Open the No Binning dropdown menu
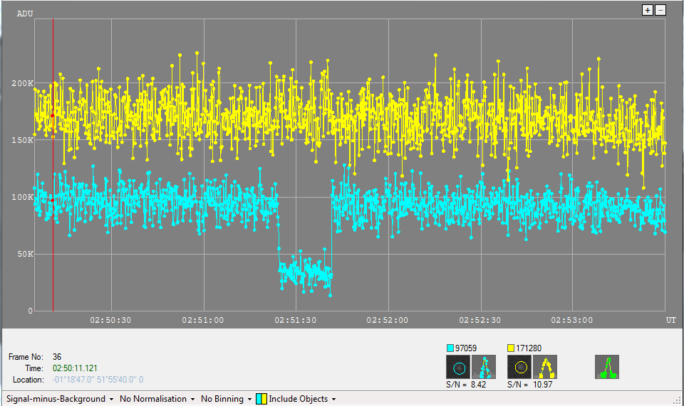The image size is (684, 406). [227, 399]
